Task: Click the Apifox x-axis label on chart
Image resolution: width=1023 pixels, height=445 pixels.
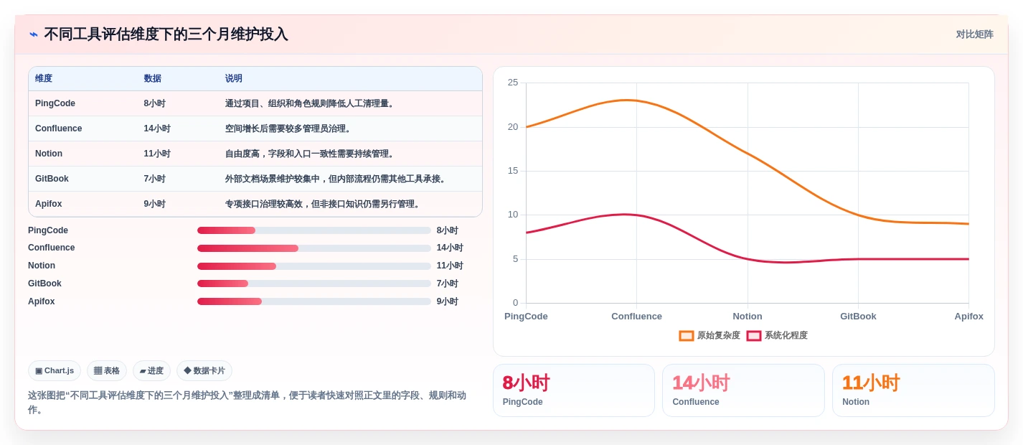Action: [968, 317]
